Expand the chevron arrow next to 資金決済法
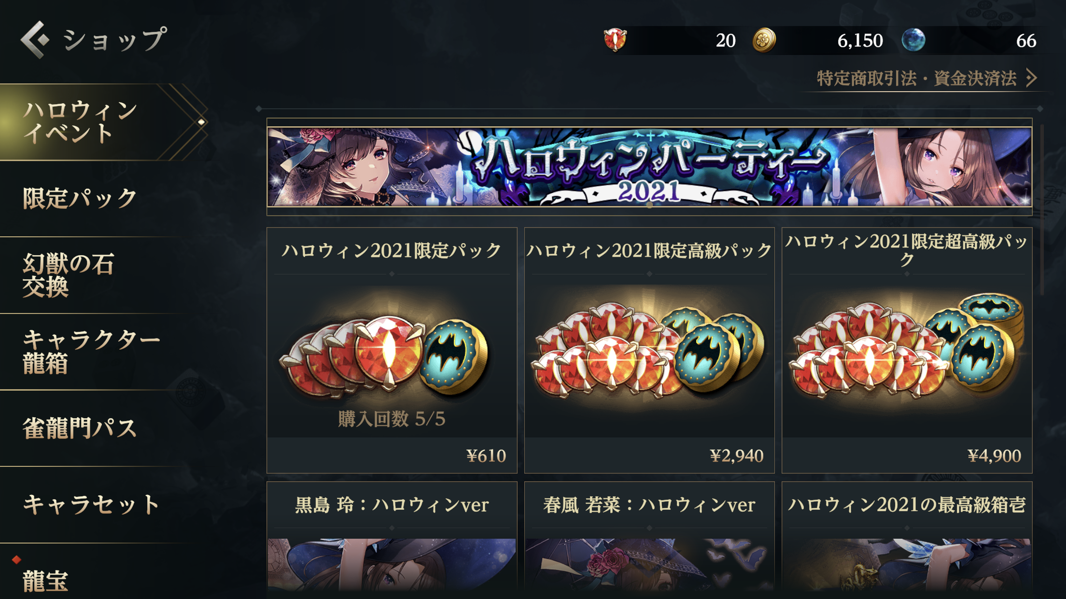Screen dimensions: 1066x599 pyautogui.click(x=1031, y=78)
